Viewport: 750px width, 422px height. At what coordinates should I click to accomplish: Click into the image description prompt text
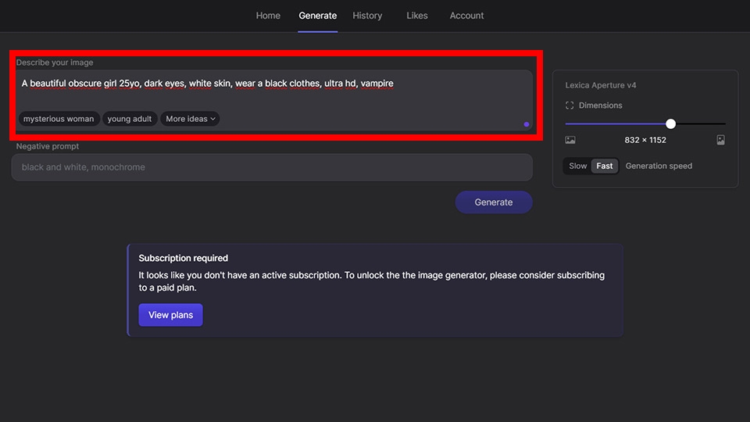207,84
